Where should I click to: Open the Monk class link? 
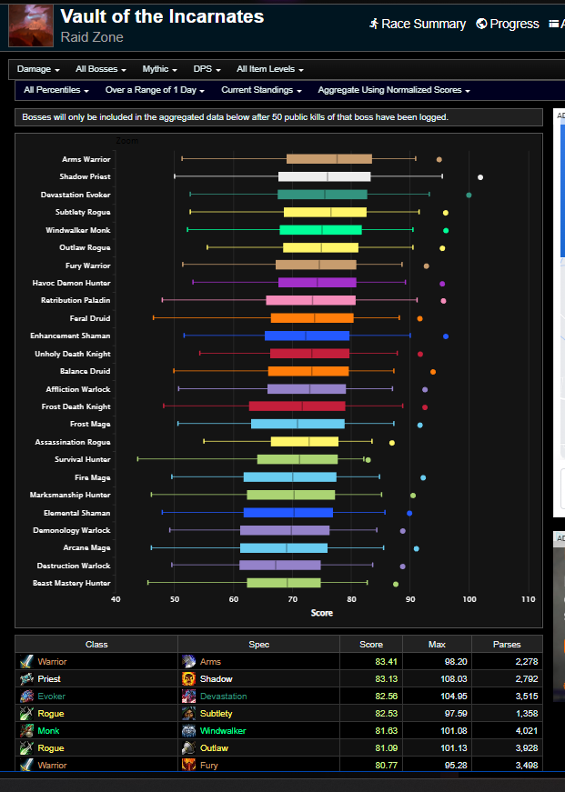(x=48, y=730)
